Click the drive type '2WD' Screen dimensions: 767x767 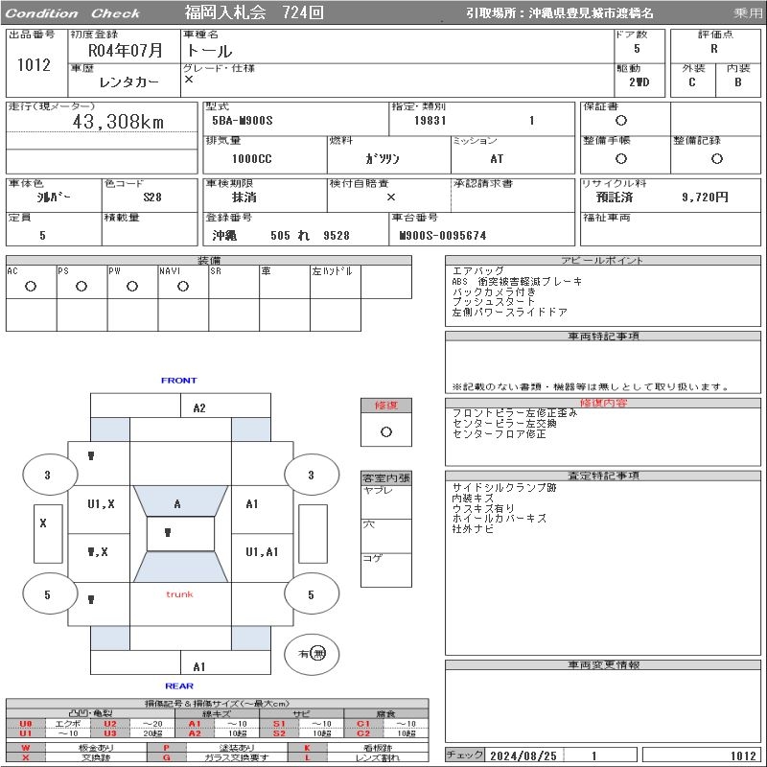click(x=639, y=82)
